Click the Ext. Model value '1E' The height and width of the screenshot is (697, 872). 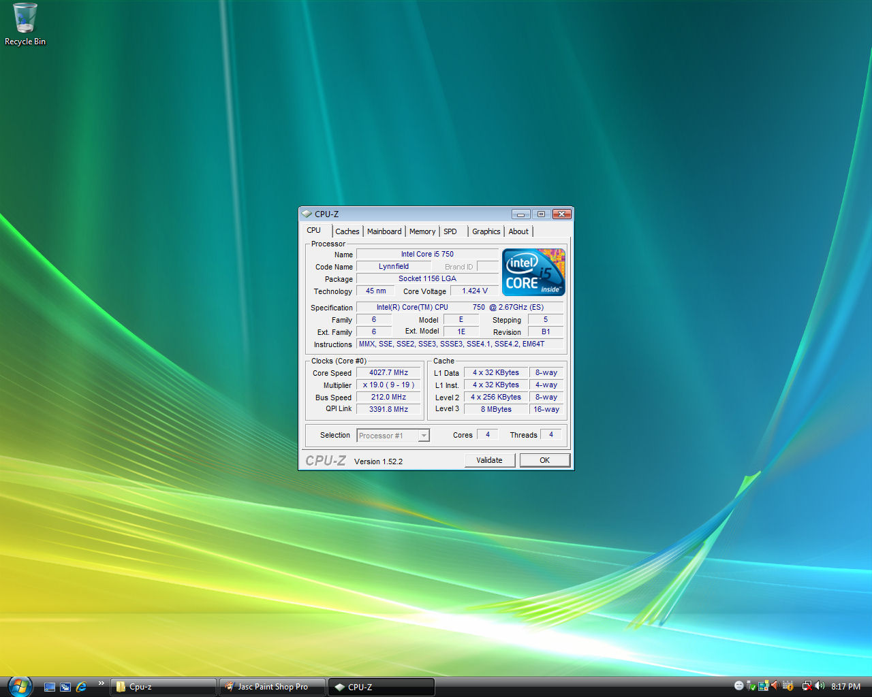pyautogui.click(x=461, y=331)
